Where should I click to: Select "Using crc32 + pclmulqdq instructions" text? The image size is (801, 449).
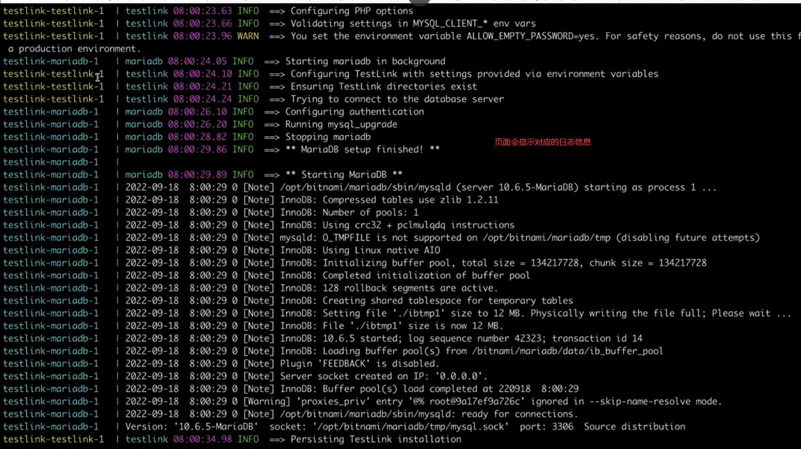coord(419,225)
